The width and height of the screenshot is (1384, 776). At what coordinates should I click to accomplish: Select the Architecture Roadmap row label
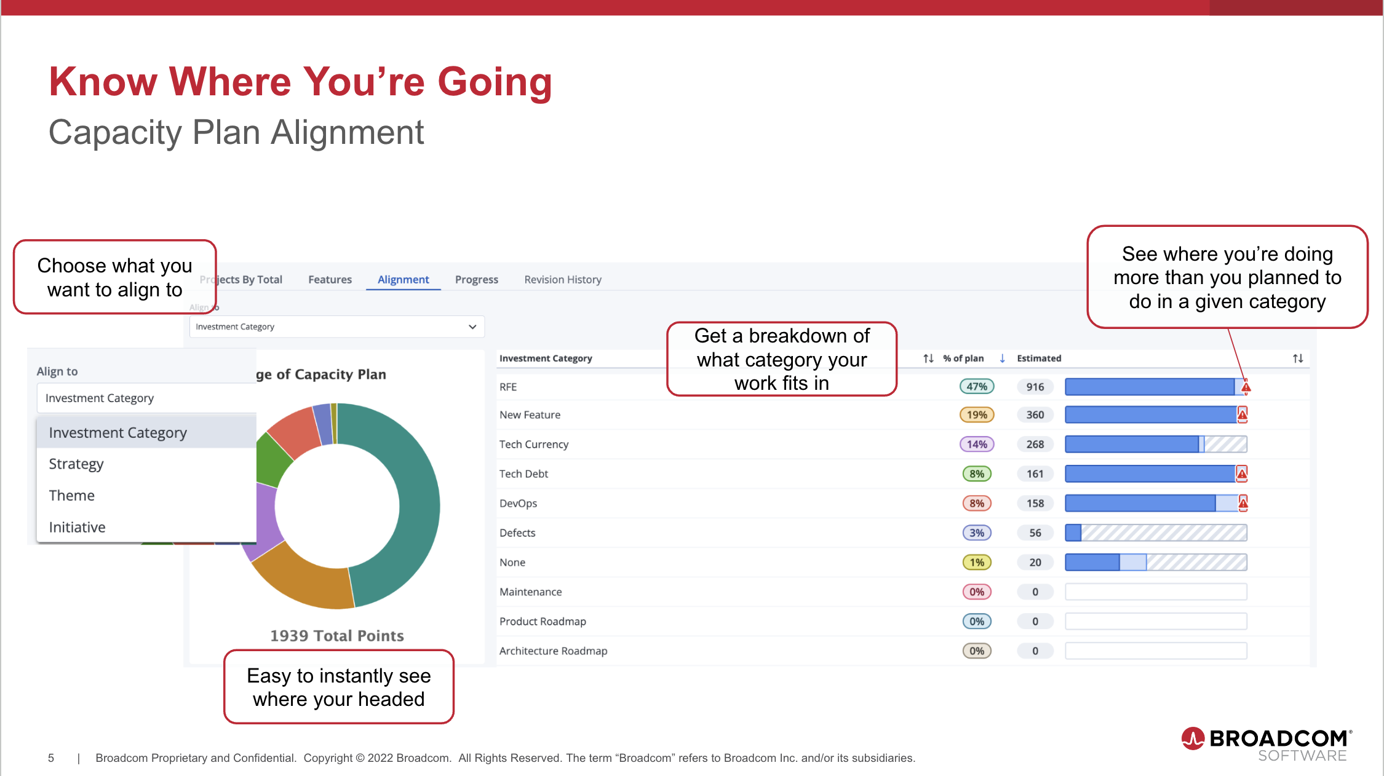[x=553, y=651]
